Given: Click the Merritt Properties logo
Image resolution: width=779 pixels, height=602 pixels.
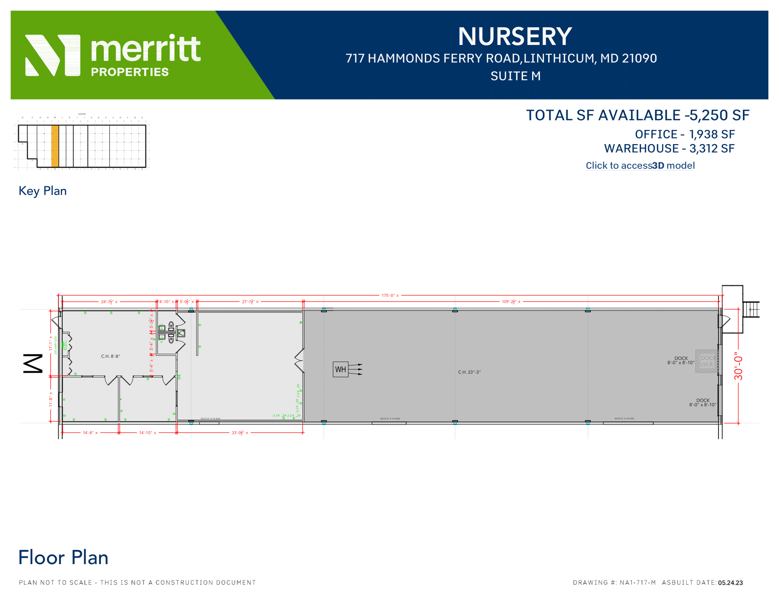Looking at the screenshot, I should click(113, 55).
